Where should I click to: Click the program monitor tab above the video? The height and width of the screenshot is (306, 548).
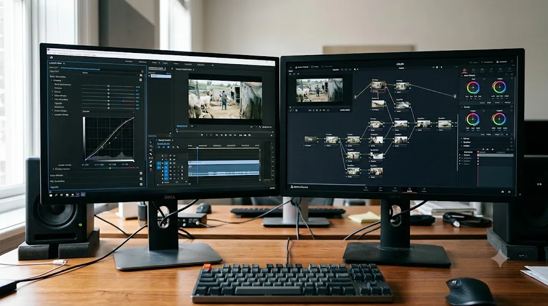[x=184, y=69]
